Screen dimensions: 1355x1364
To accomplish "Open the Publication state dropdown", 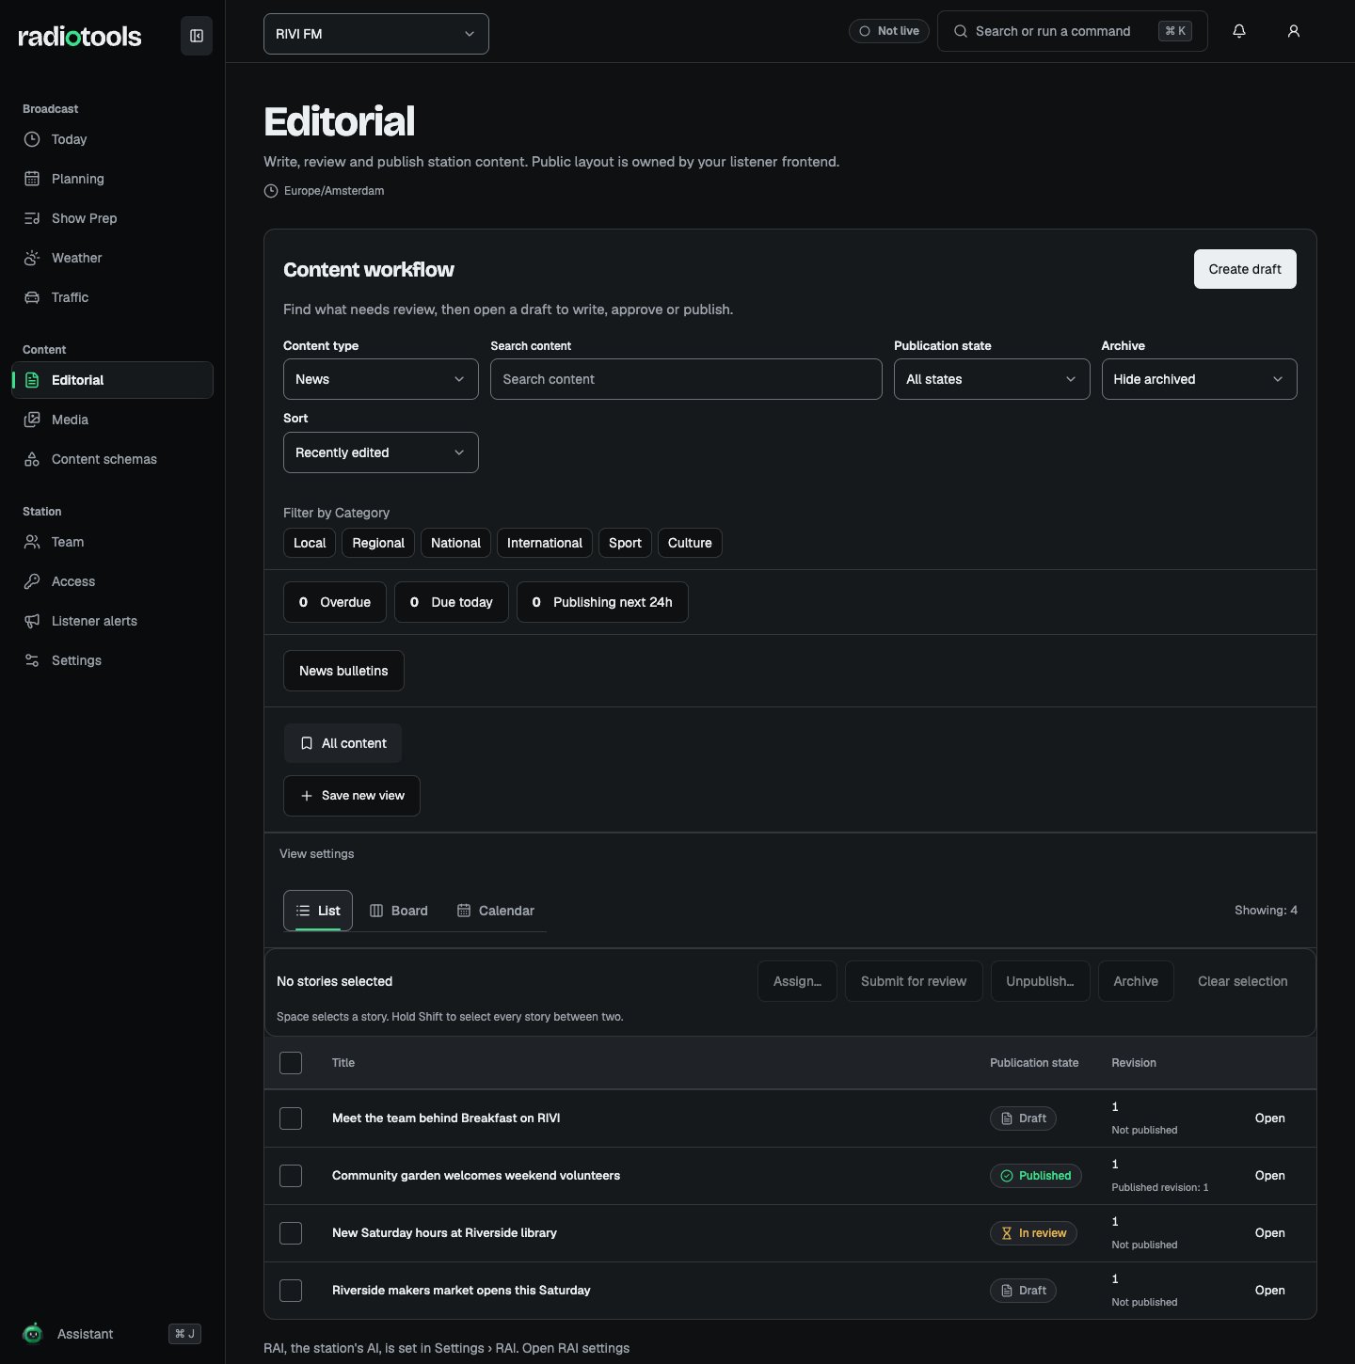I will 992,379.
